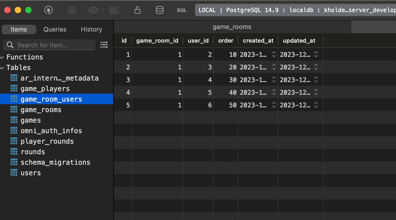This screenshot has width=396, height=220.
Task: Select the Items tab
Action: 19,29
